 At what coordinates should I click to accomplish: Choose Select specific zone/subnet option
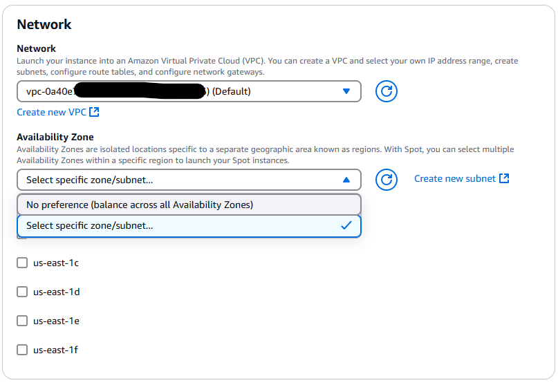(x=189, y=225)
